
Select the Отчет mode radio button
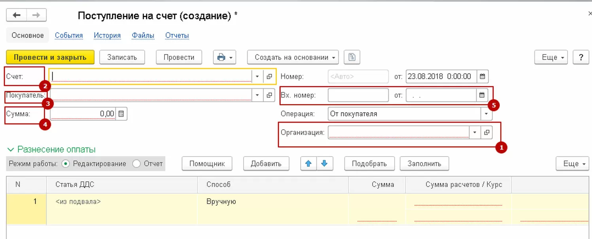tap(136, 164)
